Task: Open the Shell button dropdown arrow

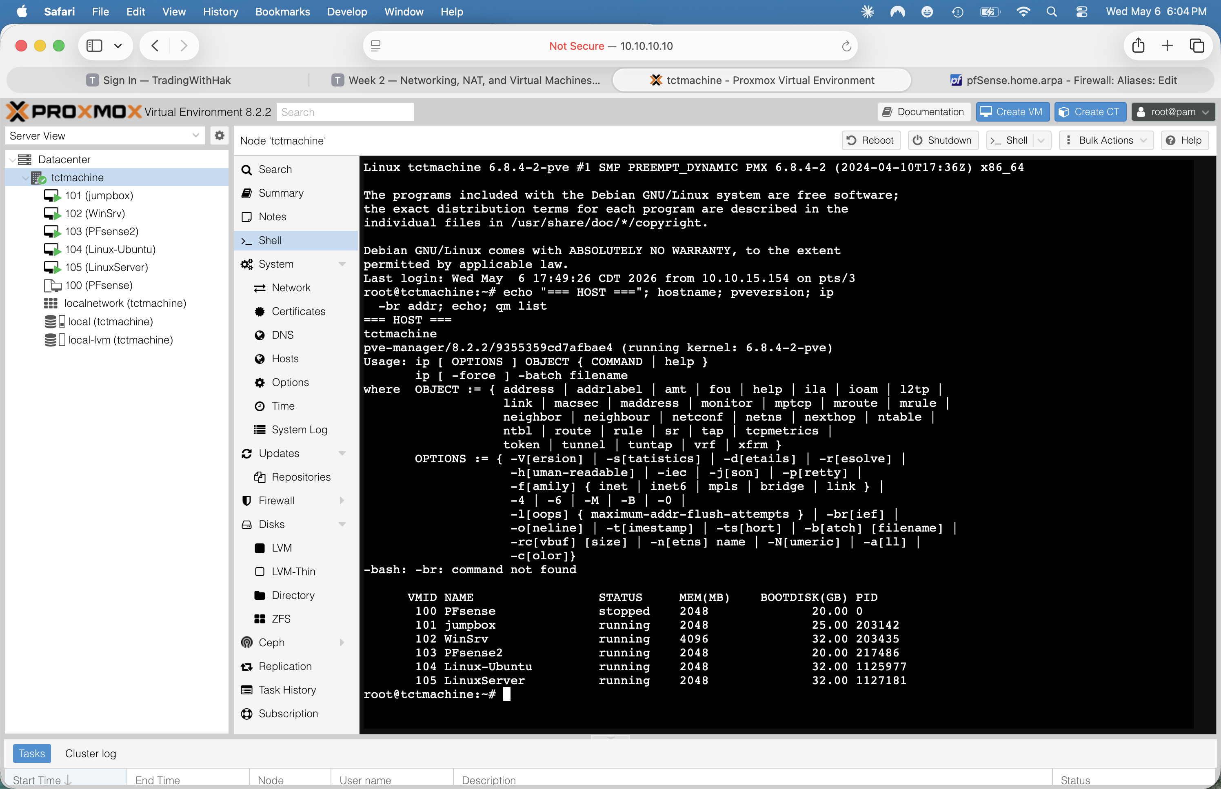Action: pos(1041,140)
